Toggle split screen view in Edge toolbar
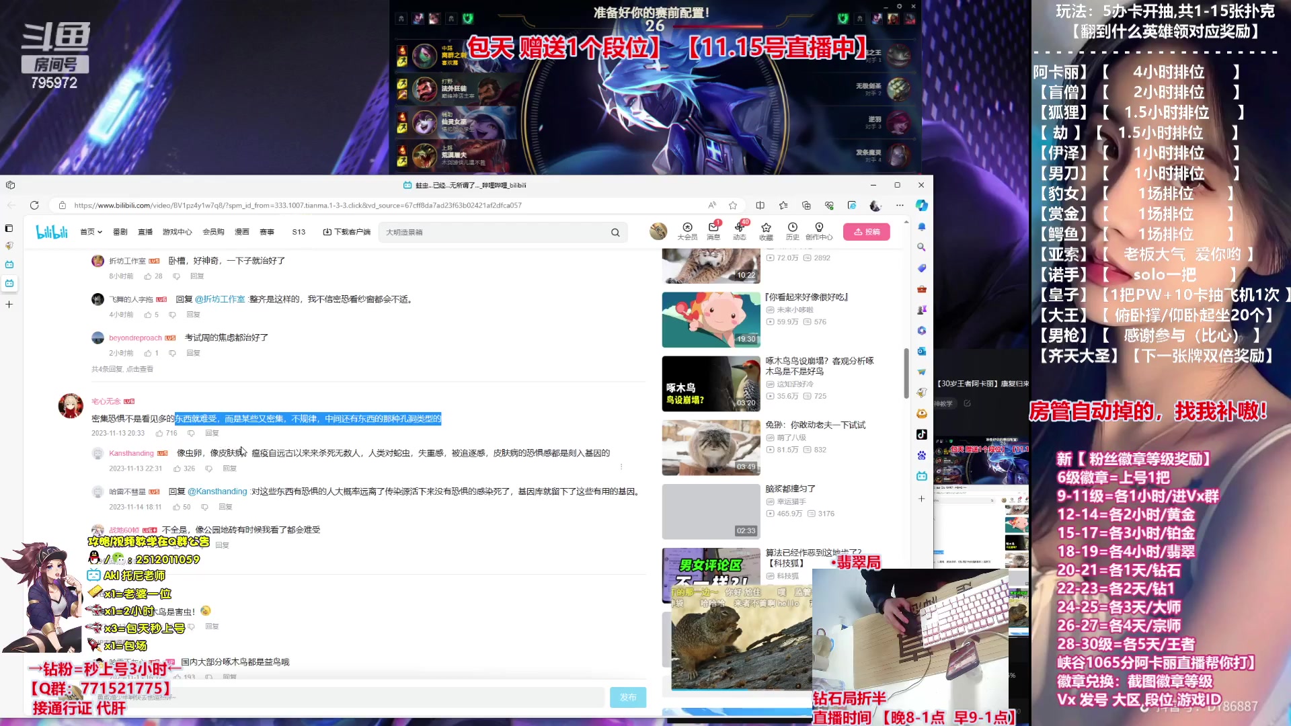 (x=760, y=205)
